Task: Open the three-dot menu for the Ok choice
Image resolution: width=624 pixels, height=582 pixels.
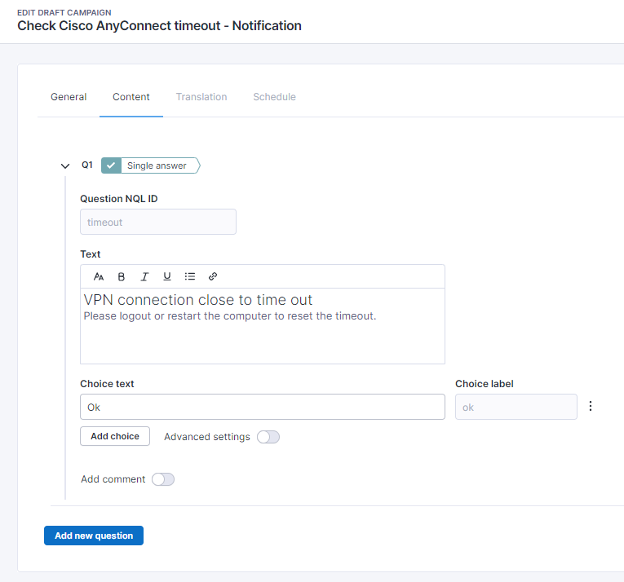Action: coord(591,406)
